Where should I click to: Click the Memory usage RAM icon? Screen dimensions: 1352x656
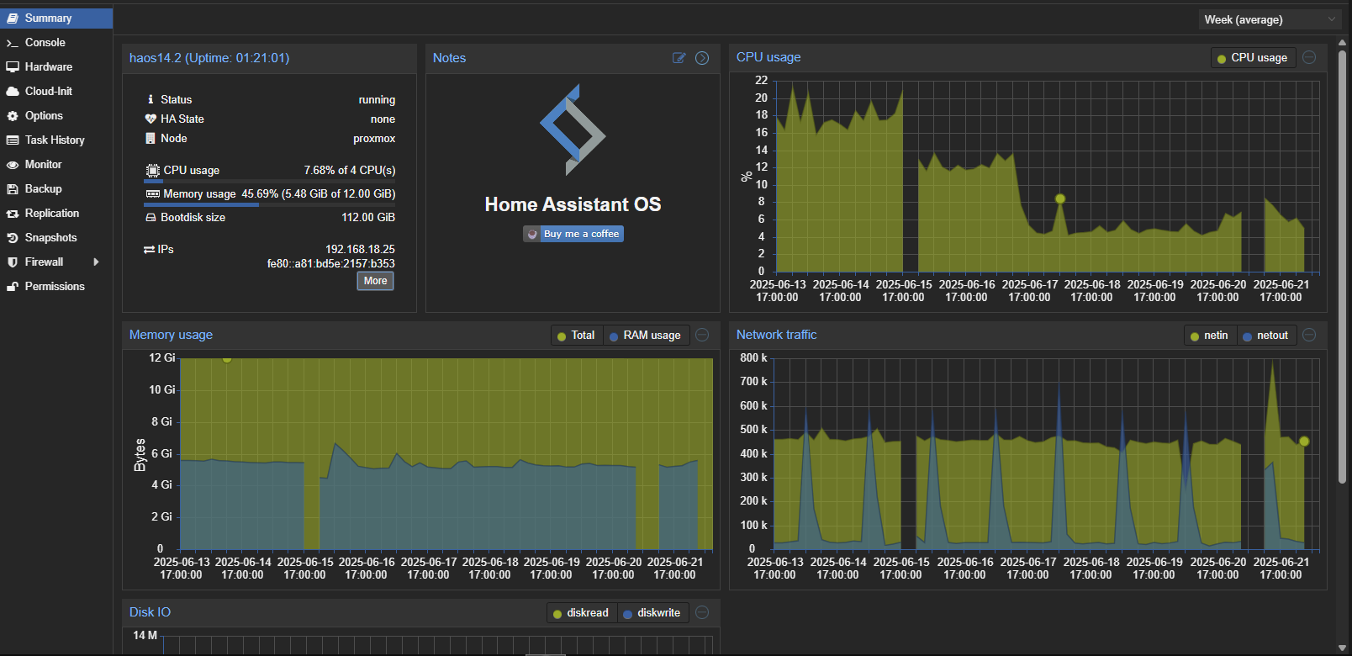point(152,193)
